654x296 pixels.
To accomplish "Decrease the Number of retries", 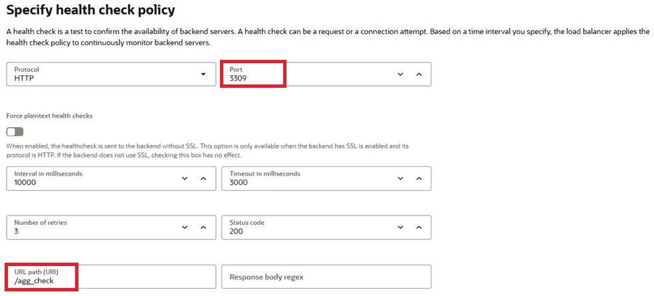I will coord(185,227).
